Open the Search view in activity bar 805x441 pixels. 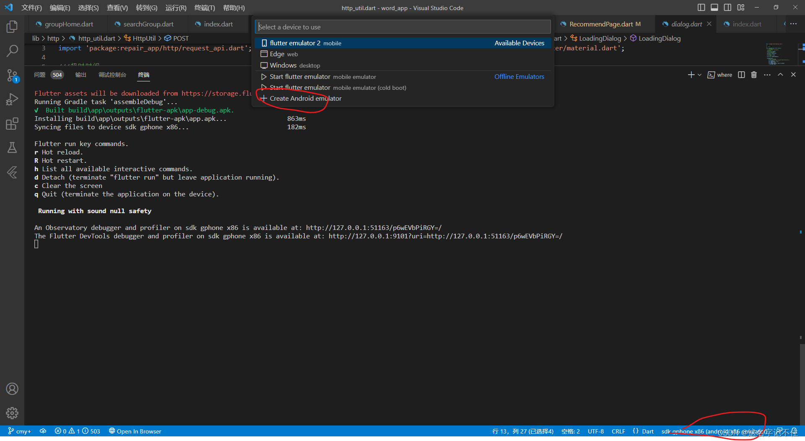[x=12, y=51]
